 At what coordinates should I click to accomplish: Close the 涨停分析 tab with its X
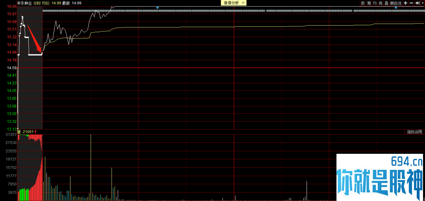(243, 3)
